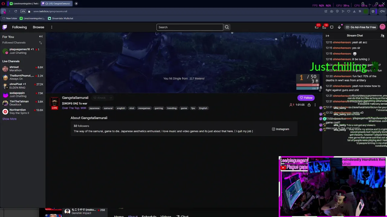Viewport: 387px width, 217px height.
Task: Open Northernlion's Slay the Spire II stream
Action: pos(23,112)
